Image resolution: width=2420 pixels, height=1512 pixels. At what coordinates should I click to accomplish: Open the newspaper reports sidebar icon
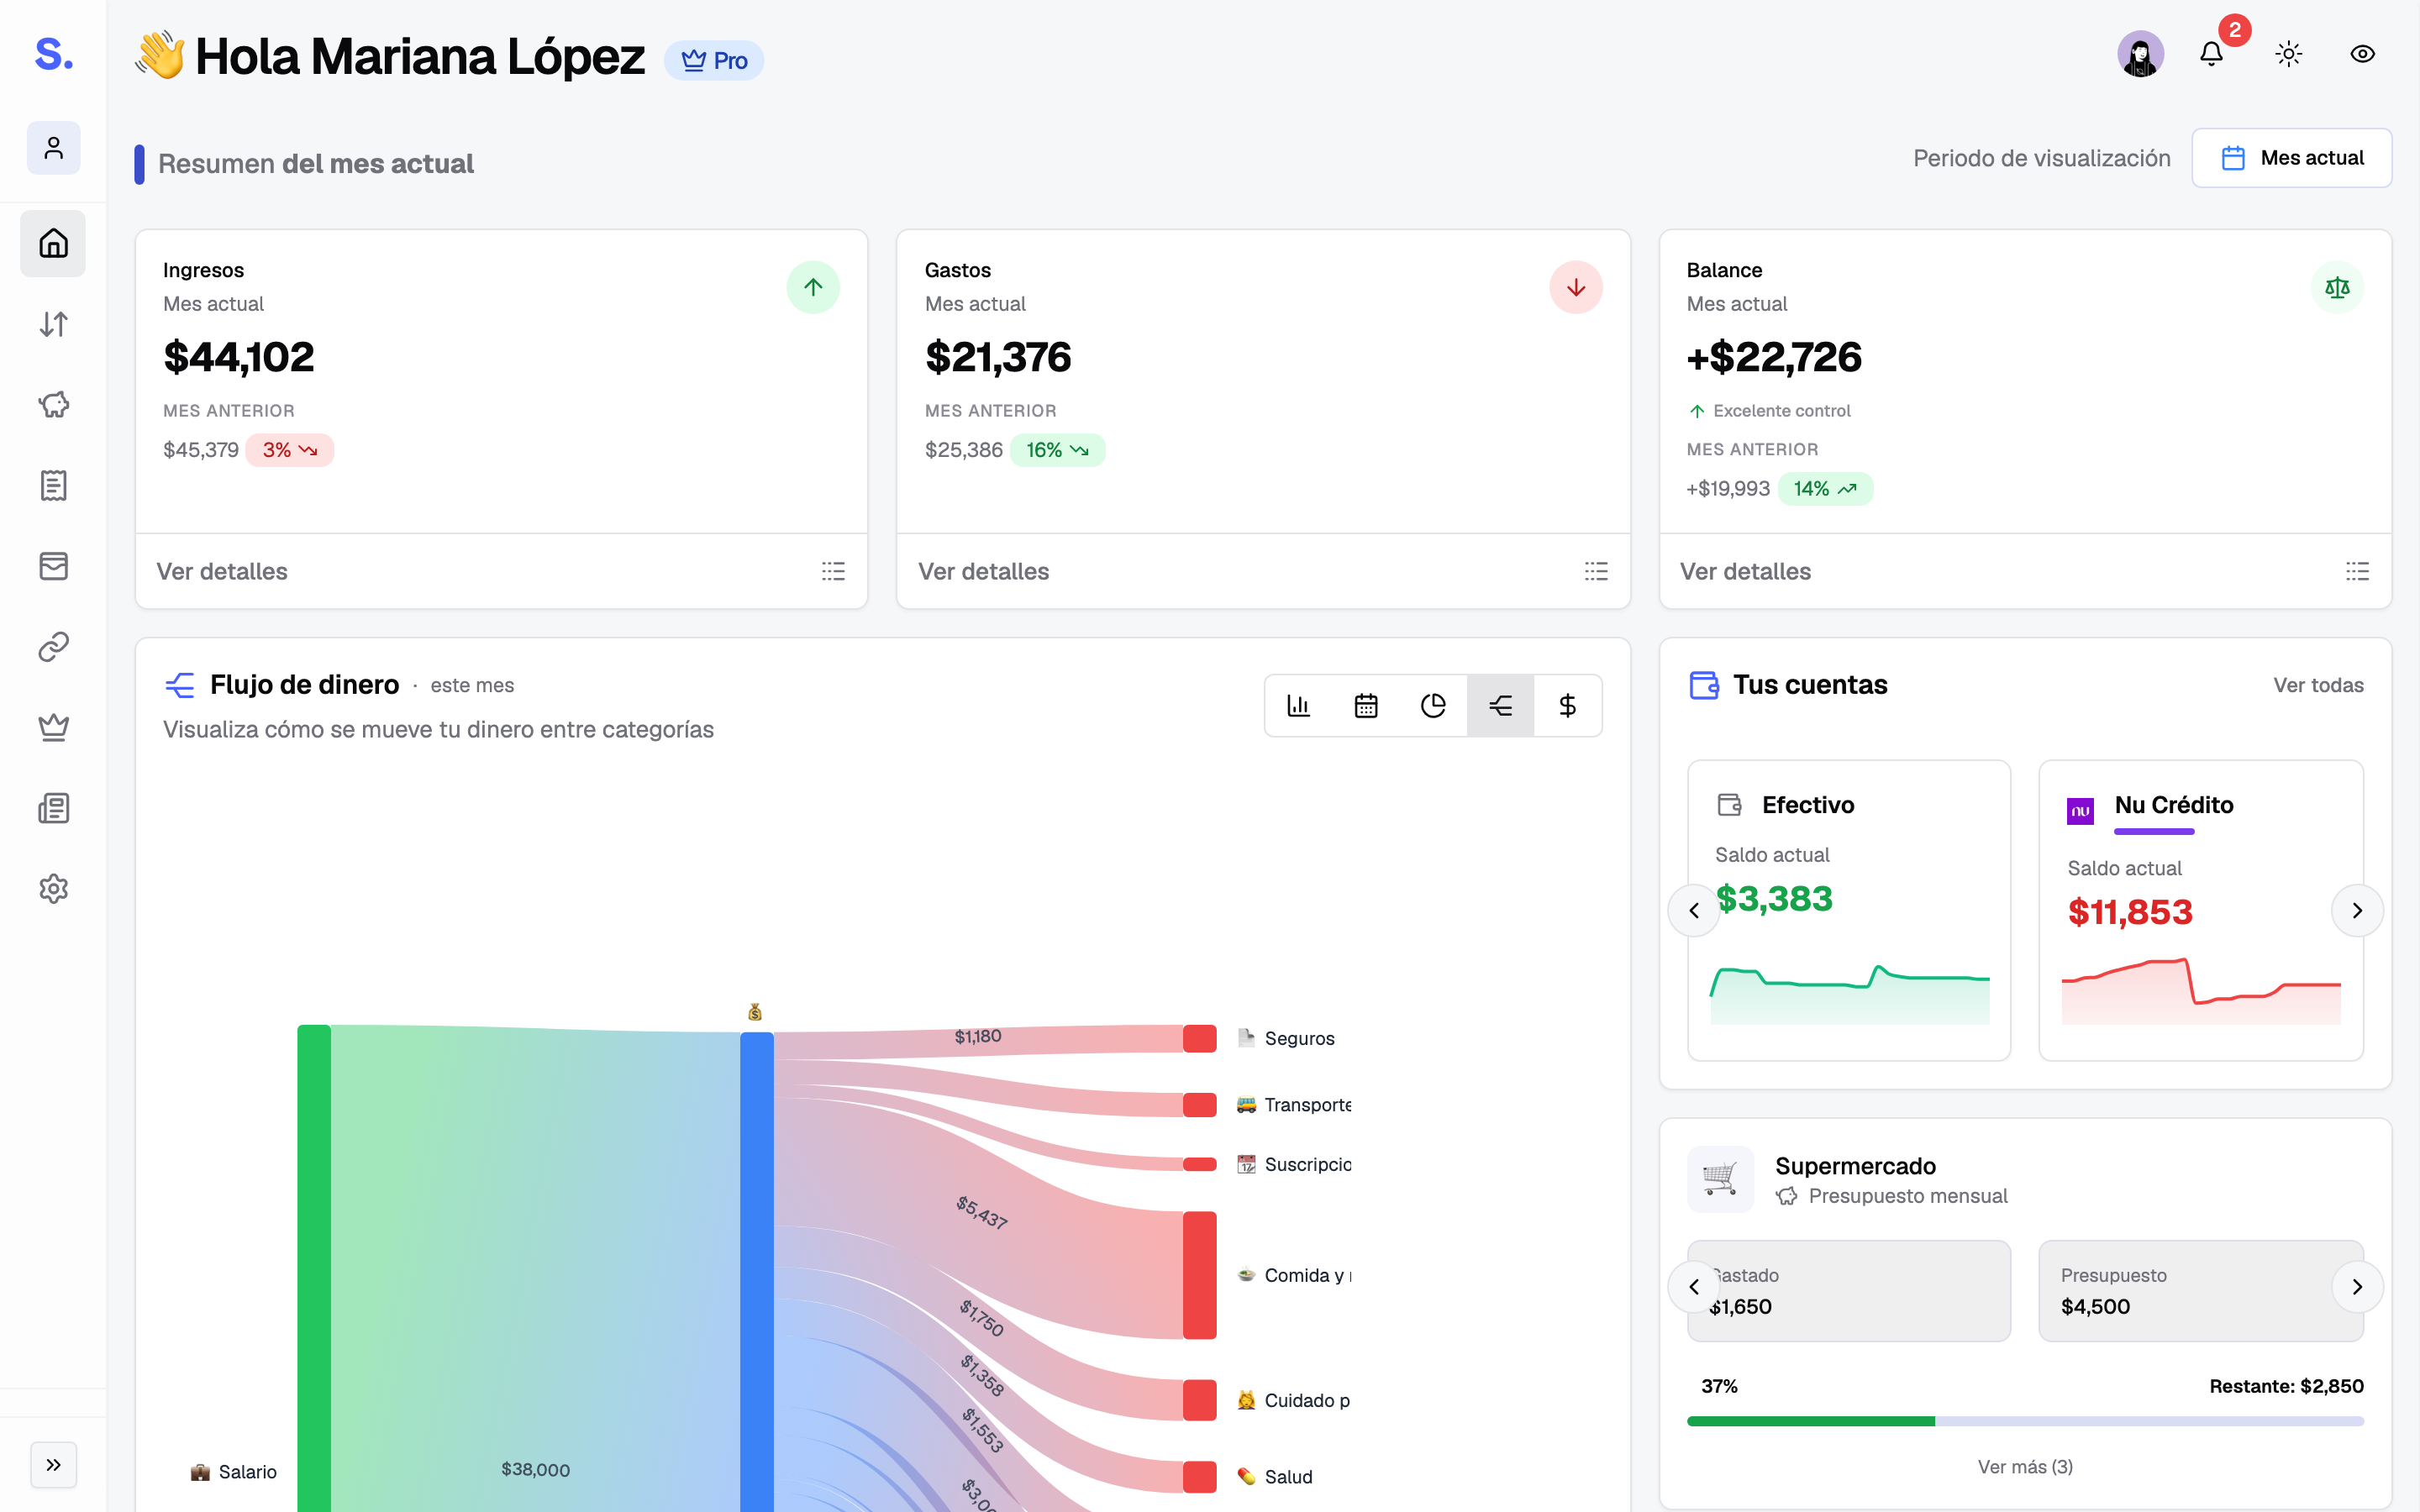point(53,808)
